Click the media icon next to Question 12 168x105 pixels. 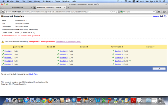pos(129,61)
